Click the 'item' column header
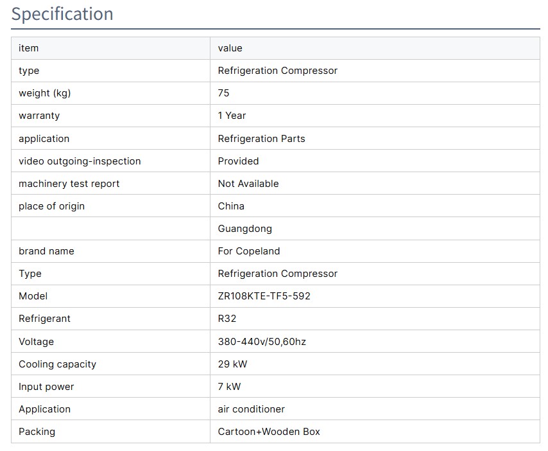 click(28, 48)
